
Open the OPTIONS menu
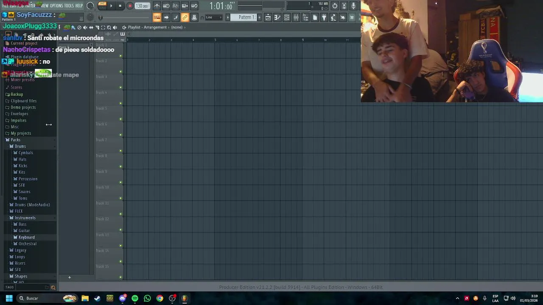(56, 6)
